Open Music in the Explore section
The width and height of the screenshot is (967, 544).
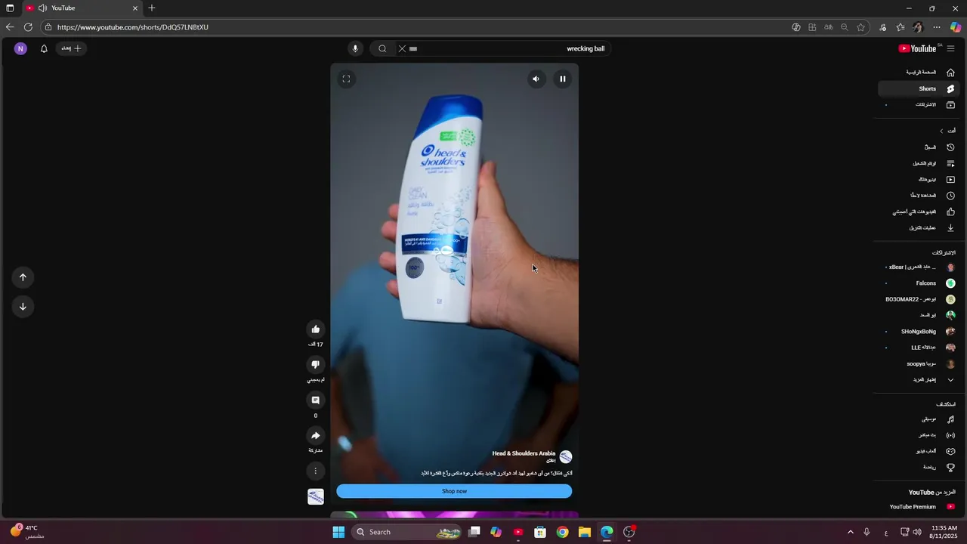coord(919,419)
